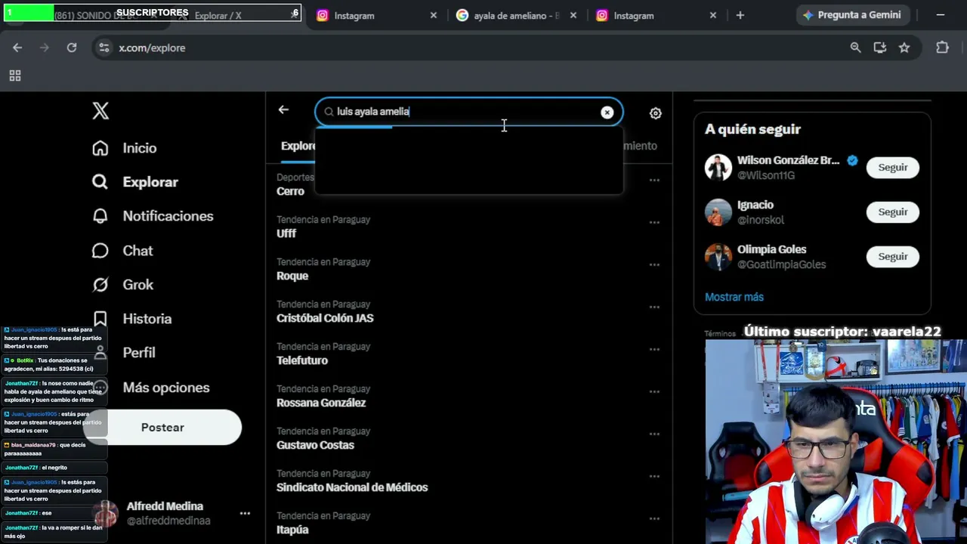Follow Wilson González with Seguir

tap(893, 167)
